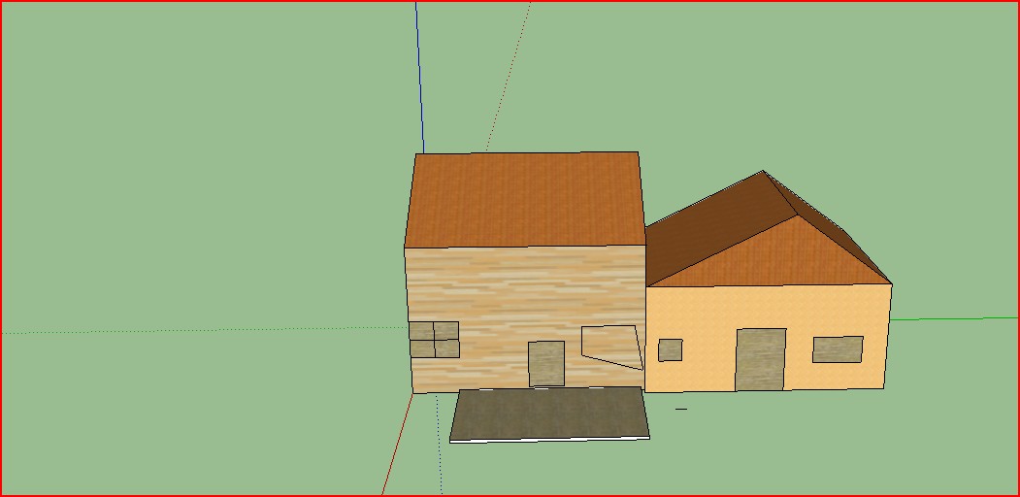Click the small square window on peach wall
This screenshot has height=497, width=1020.
click(670, 350)
